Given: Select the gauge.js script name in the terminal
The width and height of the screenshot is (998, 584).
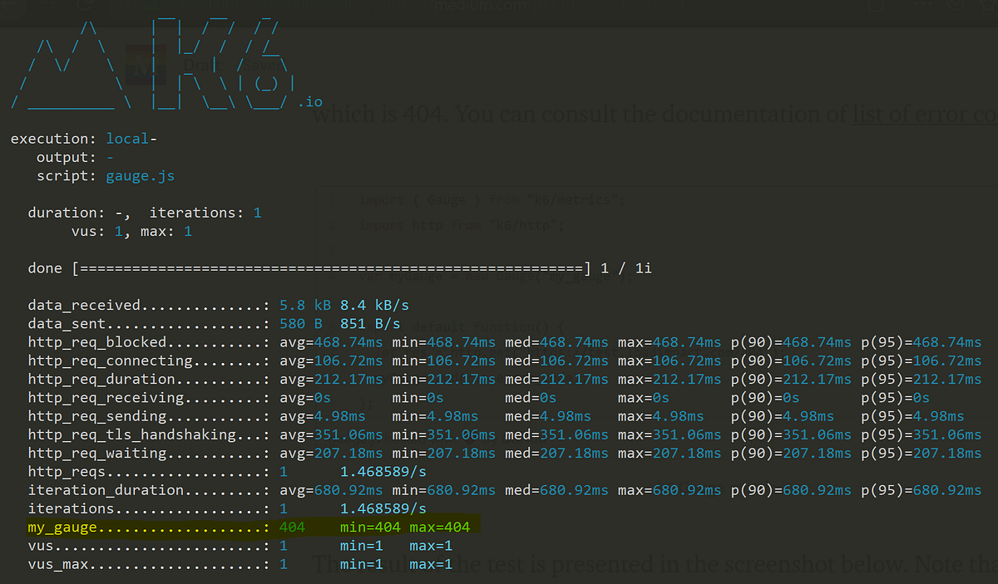Looking at the screenshot, I should (x=140, y=175).
